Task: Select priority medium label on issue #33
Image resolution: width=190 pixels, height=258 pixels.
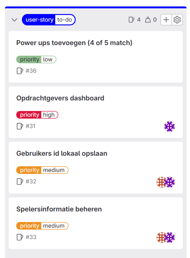Action: point(42,226)
